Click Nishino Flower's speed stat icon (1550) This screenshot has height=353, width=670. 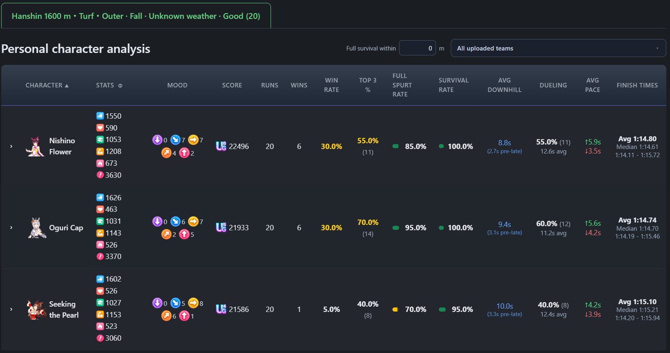100,116
